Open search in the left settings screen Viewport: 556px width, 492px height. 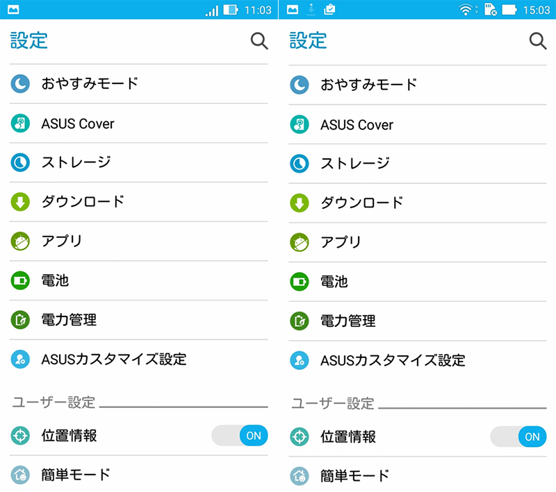click(259, 41)
